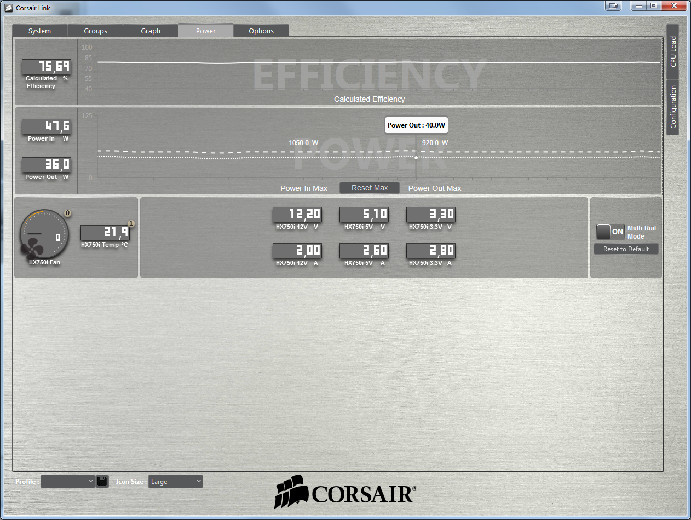Click the HX750i 3.3V current 2,80 readout
The image size is (691, 520).
coord(431,251)
